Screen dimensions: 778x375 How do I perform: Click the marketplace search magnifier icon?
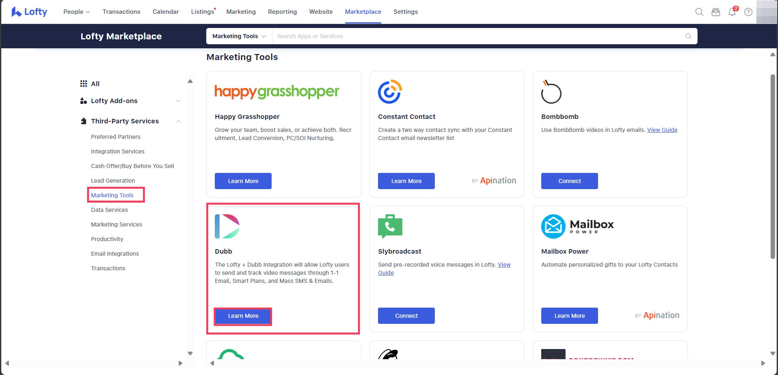click(688, 36)
